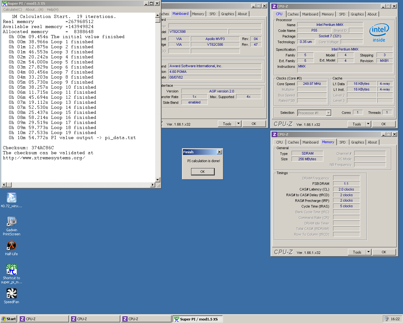Viewport: 403px width, 323px height.
Task: Select Caches tab in top-right CPU-Z window
Action: (x=293, y=14)
